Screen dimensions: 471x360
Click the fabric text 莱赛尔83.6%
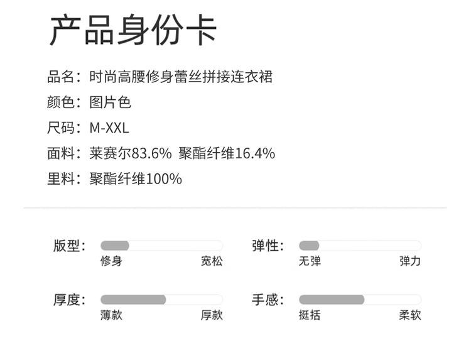[131, 153]
